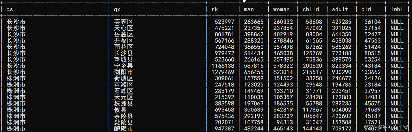Click the old value 71589
412x132 pixels.
point(373,110)
